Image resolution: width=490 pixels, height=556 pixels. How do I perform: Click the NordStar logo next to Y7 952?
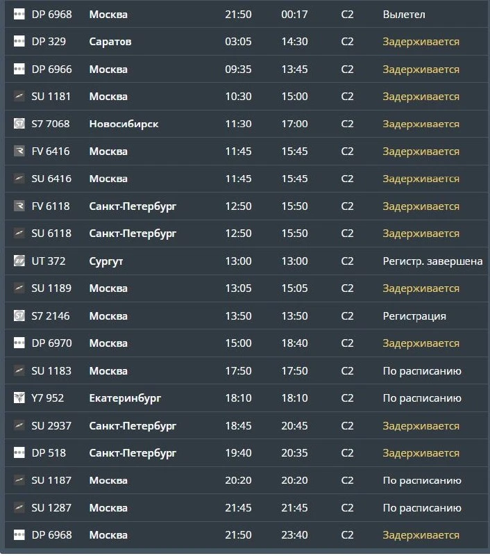19,398
